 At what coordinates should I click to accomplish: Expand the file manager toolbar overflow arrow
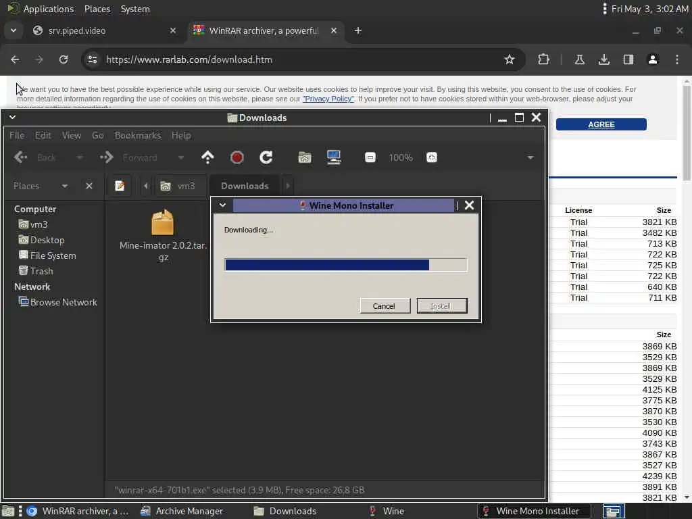tap(530, 157)
